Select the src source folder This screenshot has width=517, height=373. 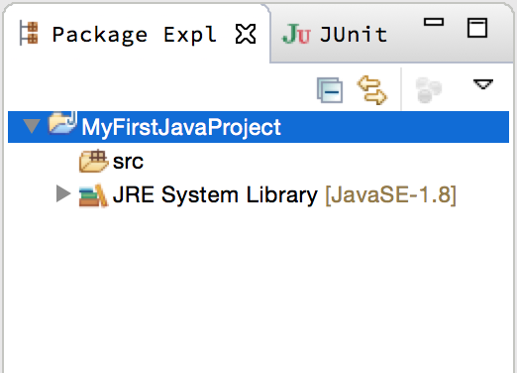(x=111, y=162)
